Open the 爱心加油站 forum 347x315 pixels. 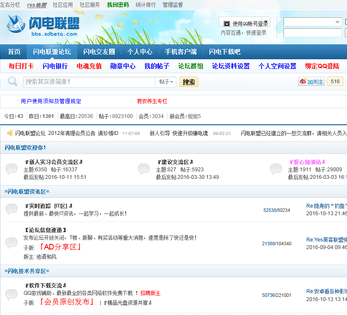point(307,162)
